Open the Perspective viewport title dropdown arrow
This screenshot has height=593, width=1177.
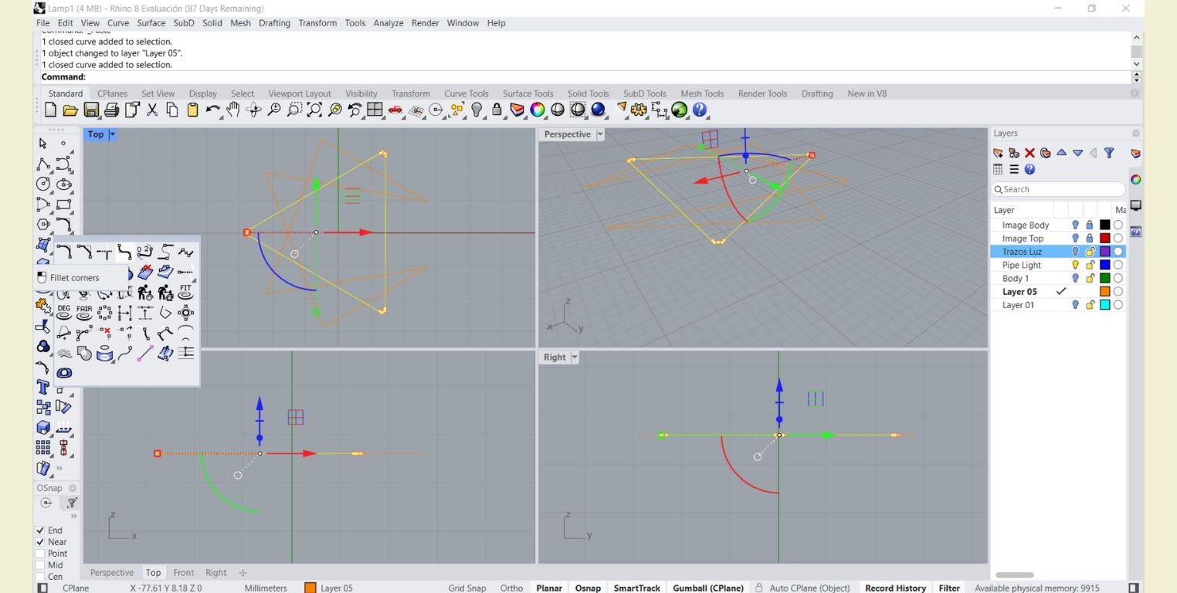600,134
